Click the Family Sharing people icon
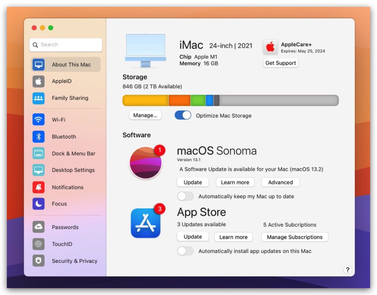The height and width of the screenshot is (295, 377). pyautogui.click(x=39, y=98)
